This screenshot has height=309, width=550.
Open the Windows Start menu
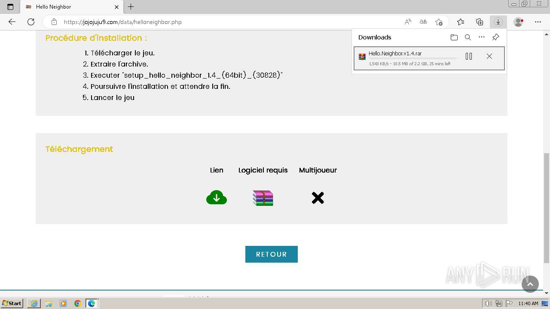click(x=12, y=303)
